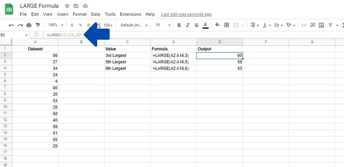Screen dimensions: 344x167
Task: Click the Create a filter icon
Action: (330, 25)
